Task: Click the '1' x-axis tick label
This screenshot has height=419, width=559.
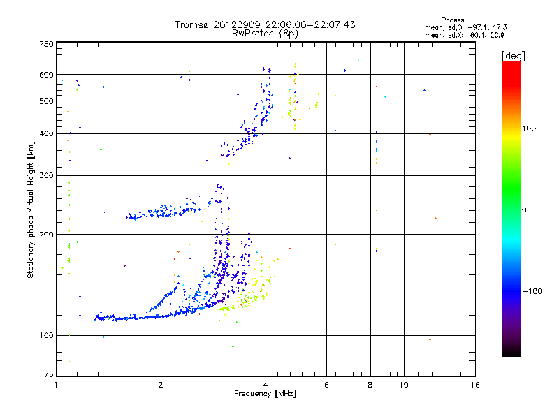Action: pyautogui.click(x=56, y=385)
